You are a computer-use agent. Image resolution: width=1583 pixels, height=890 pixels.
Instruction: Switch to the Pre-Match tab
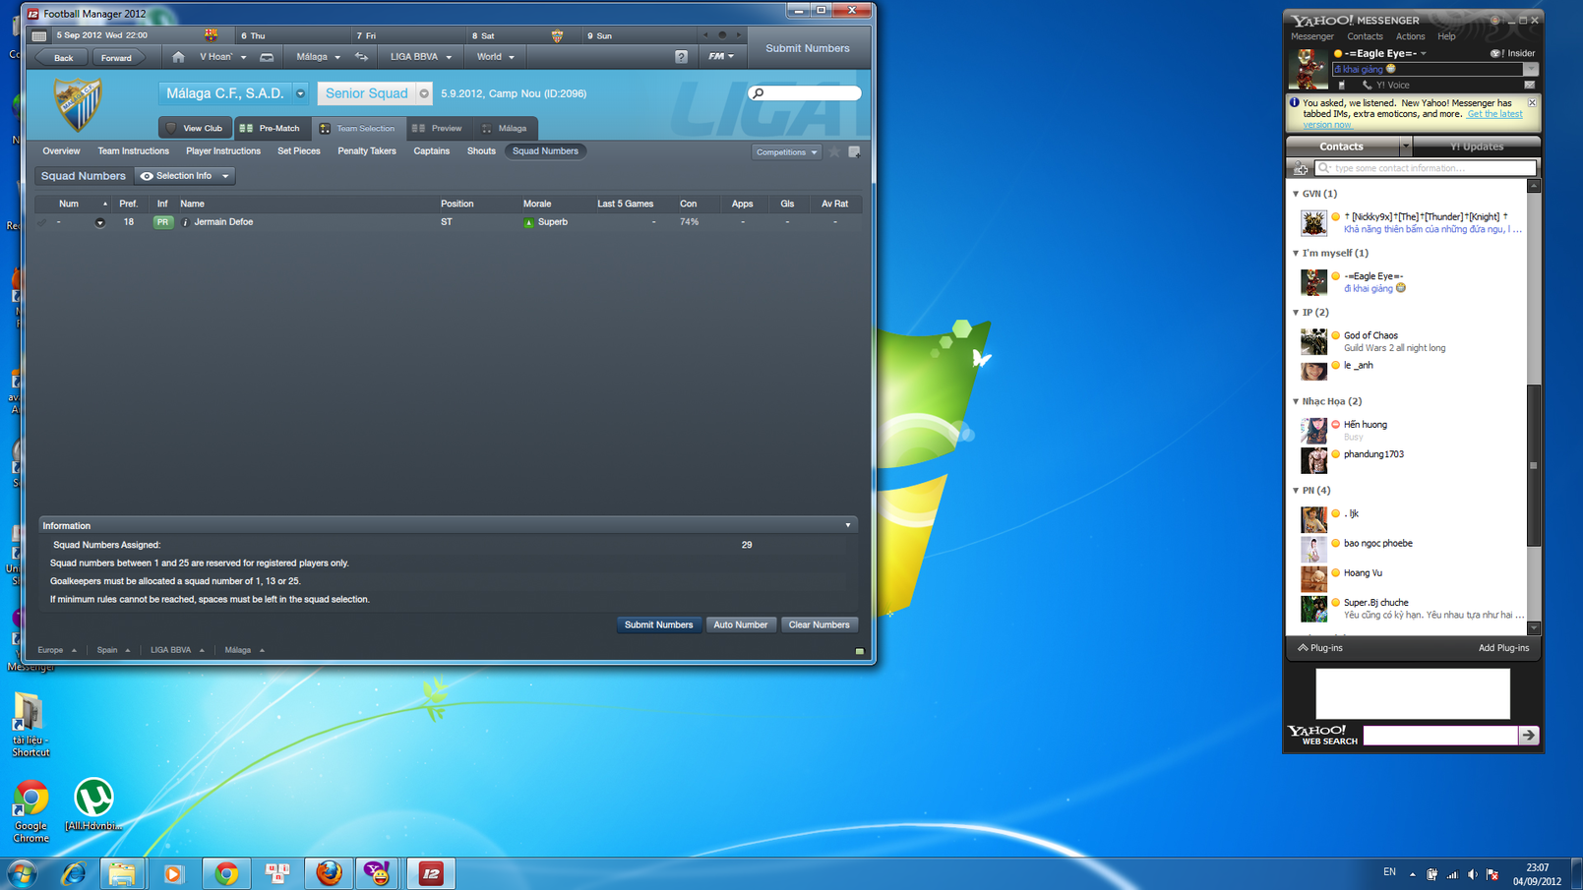[271, 128]
